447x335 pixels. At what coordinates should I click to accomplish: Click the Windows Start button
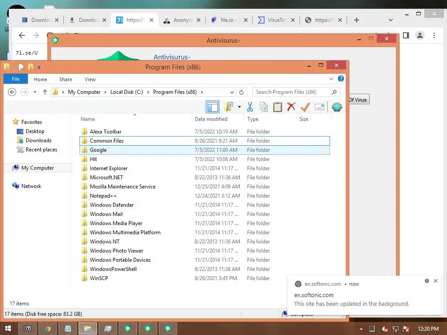pos(8,328)
